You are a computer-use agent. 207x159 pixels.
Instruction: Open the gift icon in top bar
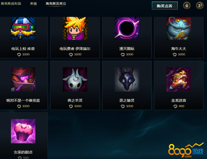[x=187, y=6]
